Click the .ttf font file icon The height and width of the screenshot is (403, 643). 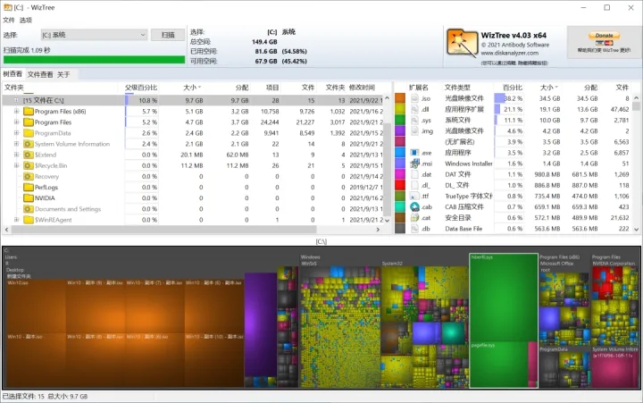point(414,197)
